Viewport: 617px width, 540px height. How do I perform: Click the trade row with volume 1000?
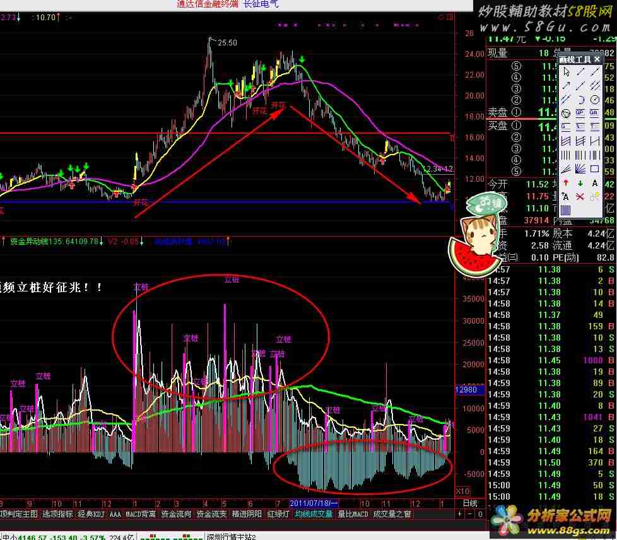click(x=551, y=360)
